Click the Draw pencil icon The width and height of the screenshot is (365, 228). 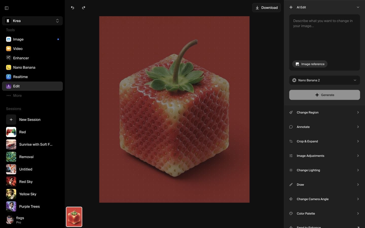click(291, 185)
